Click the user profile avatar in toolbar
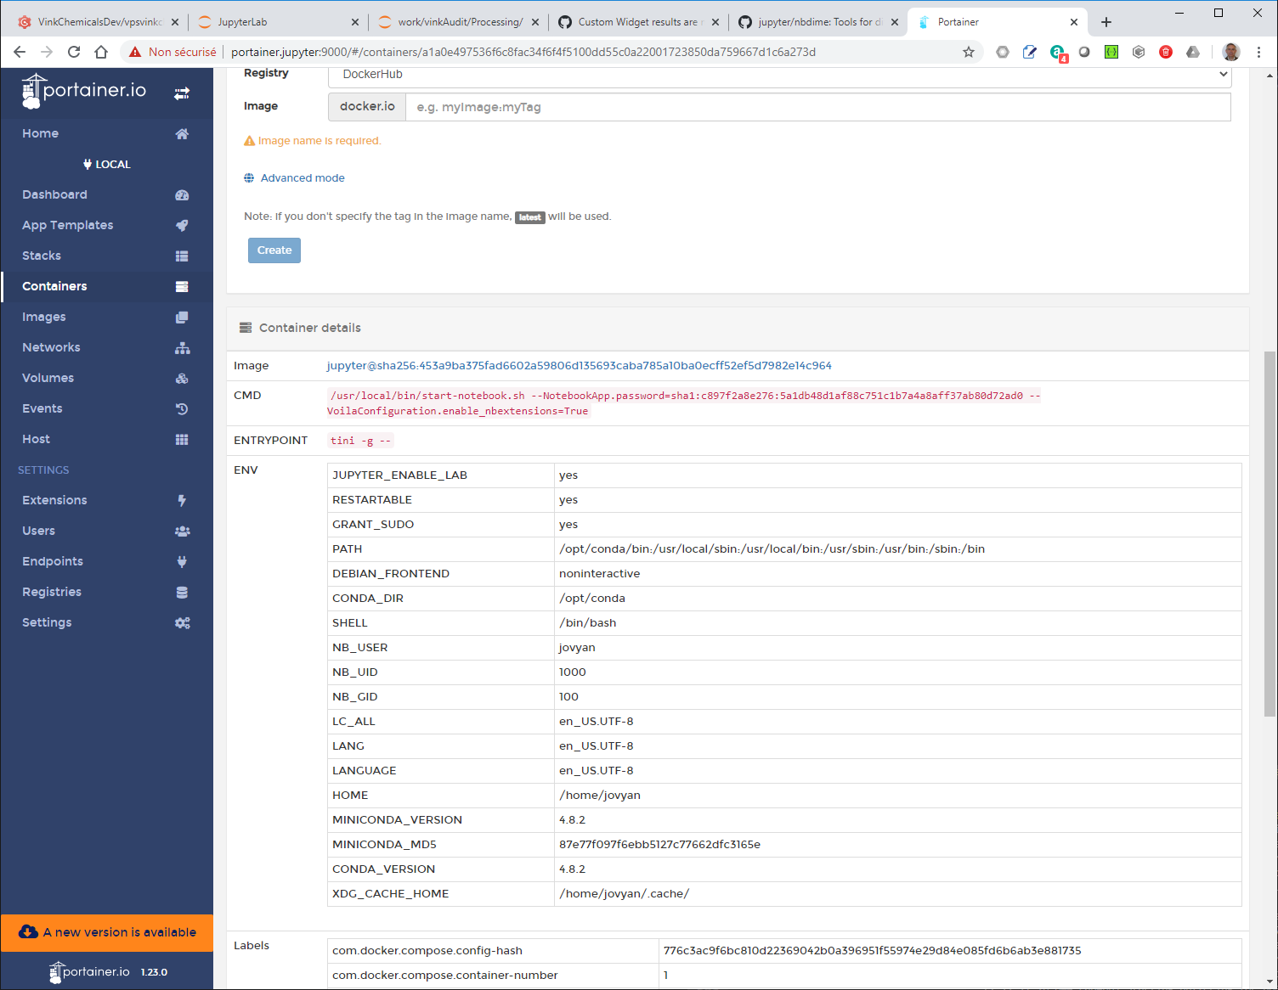 pyautogui.click(x=1231, y=52)
